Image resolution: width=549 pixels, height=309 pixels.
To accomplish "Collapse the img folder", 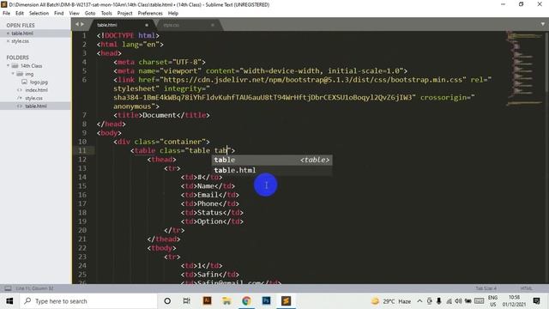I will point(14,74).
